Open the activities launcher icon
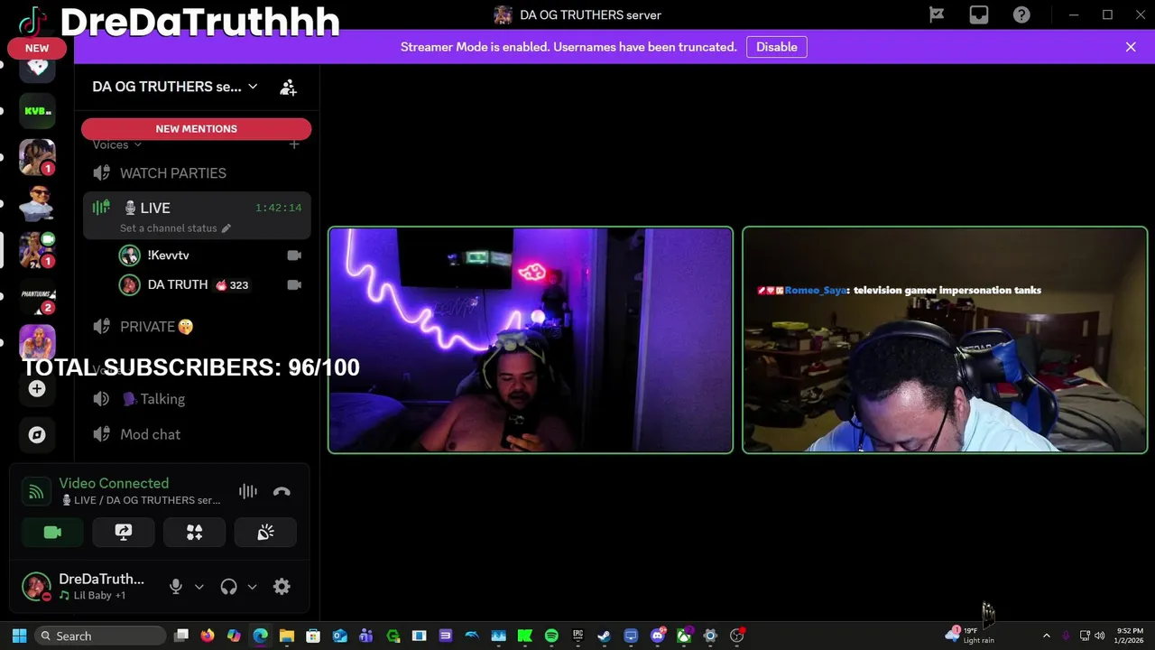Viewport: 1155px width, 650px height. pos(194,533)
